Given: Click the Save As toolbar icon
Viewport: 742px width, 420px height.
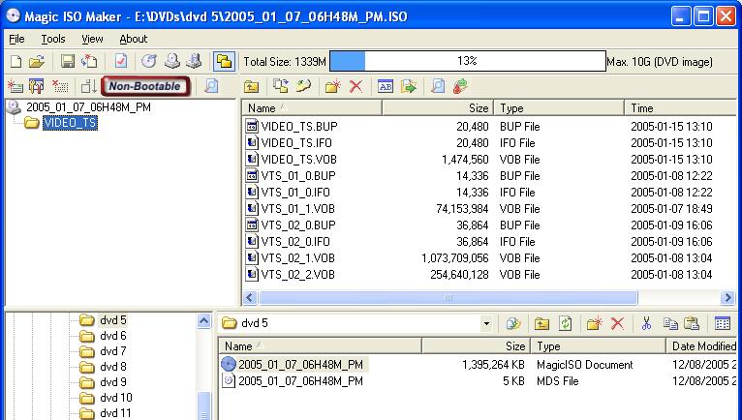Looking at the screenshot, I should pos(89,62).
